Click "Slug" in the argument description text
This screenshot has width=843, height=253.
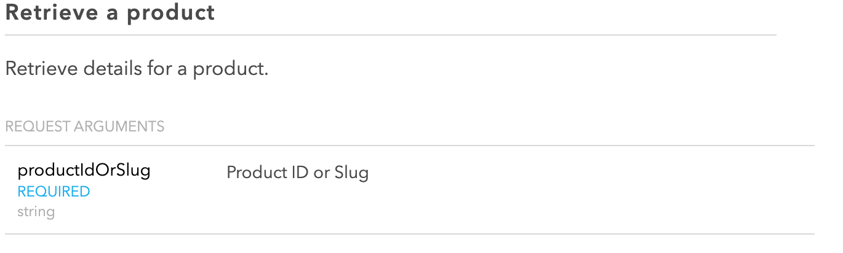351,173
